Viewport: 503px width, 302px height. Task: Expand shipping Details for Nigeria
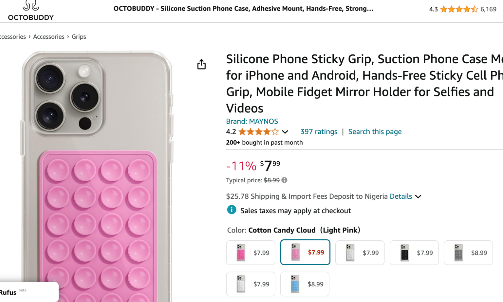point(401,196)
